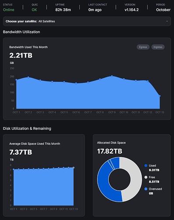Select the OCT 2 bandwidth data point
This screenshot has width=174, height=220.
pos(28,77)
